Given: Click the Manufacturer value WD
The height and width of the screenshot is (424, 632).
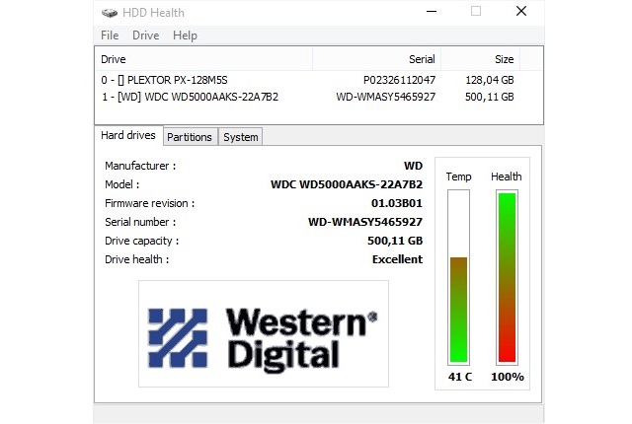Looking at the screenshot, I should [413, 166].
